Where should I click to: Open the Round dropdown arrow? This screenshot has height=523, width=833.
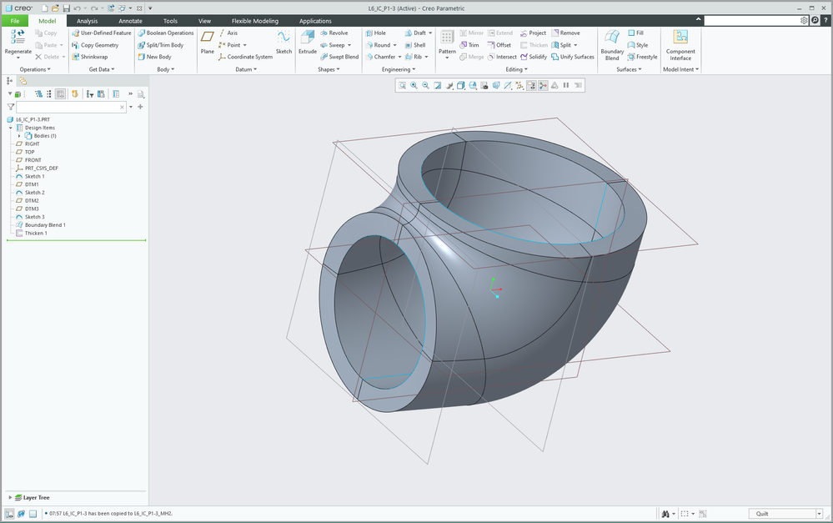394,45
